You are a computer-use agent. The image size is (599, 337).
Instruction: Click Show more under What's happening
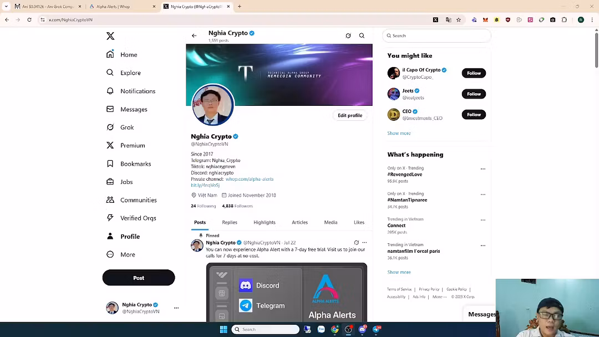pos(399,272)
